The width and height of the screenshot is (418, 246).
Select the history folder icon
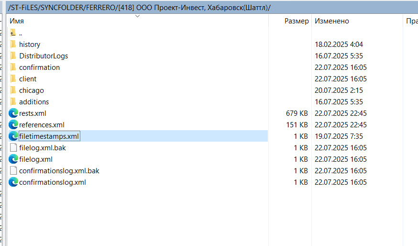tap(13, 45)
